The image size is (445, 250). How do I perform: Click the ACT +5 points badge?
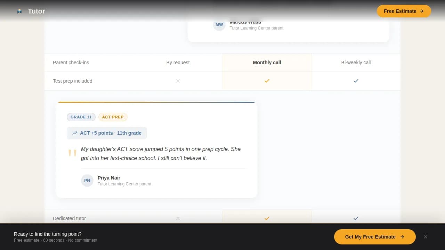pyautogui.click(x=107, y=133)
